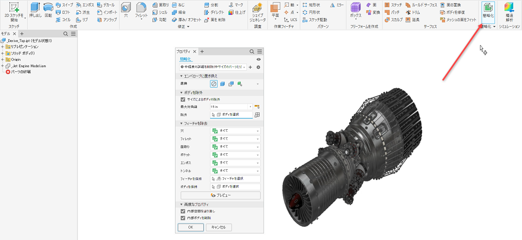Click the UCS tool
Image resolution: width=522 pixels, height=240 pixels.
pos(291,19)
